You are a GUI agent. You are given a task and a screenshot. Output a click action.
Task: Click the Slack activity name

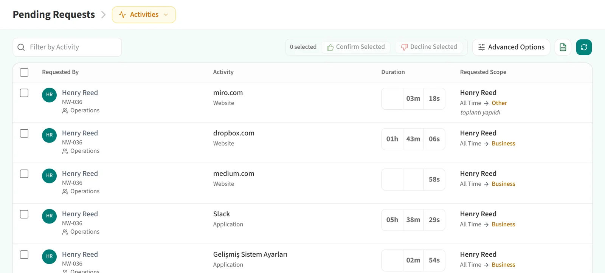click(x=222, y=214)
